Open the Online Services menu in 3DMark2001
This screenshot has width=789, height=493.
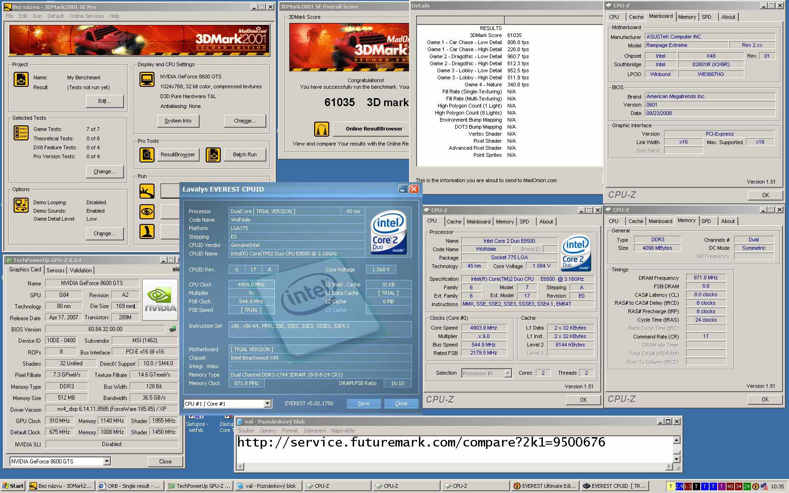[x=87, y=16]
